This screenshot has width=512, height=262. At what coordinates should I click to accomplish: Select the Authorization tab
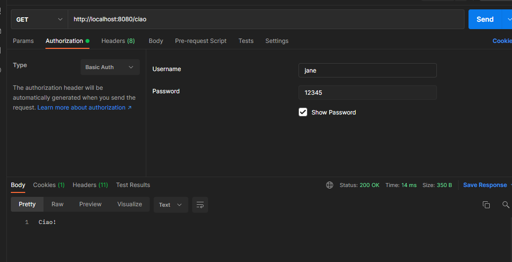[x=67, y=41]
